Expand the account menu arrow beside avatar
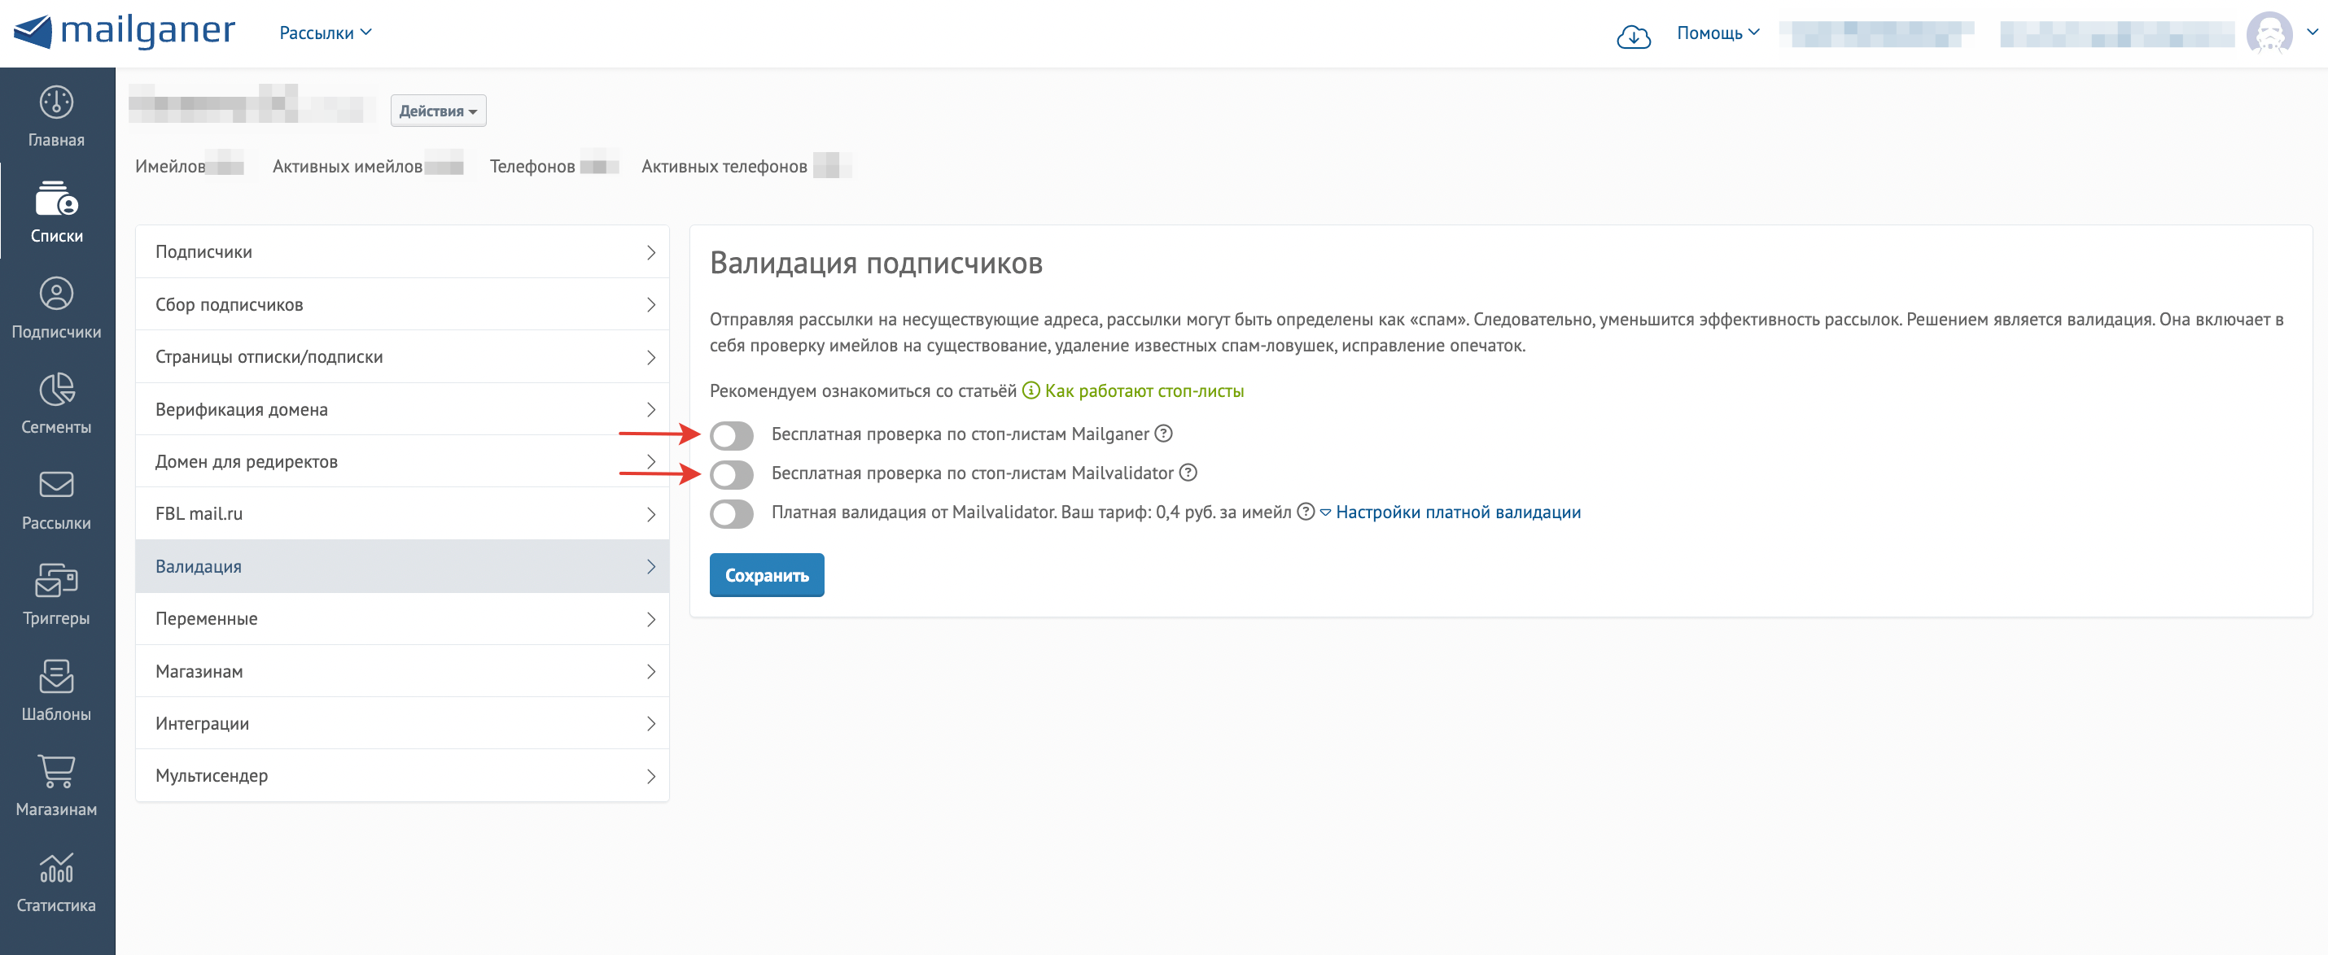 [2312, 32]
